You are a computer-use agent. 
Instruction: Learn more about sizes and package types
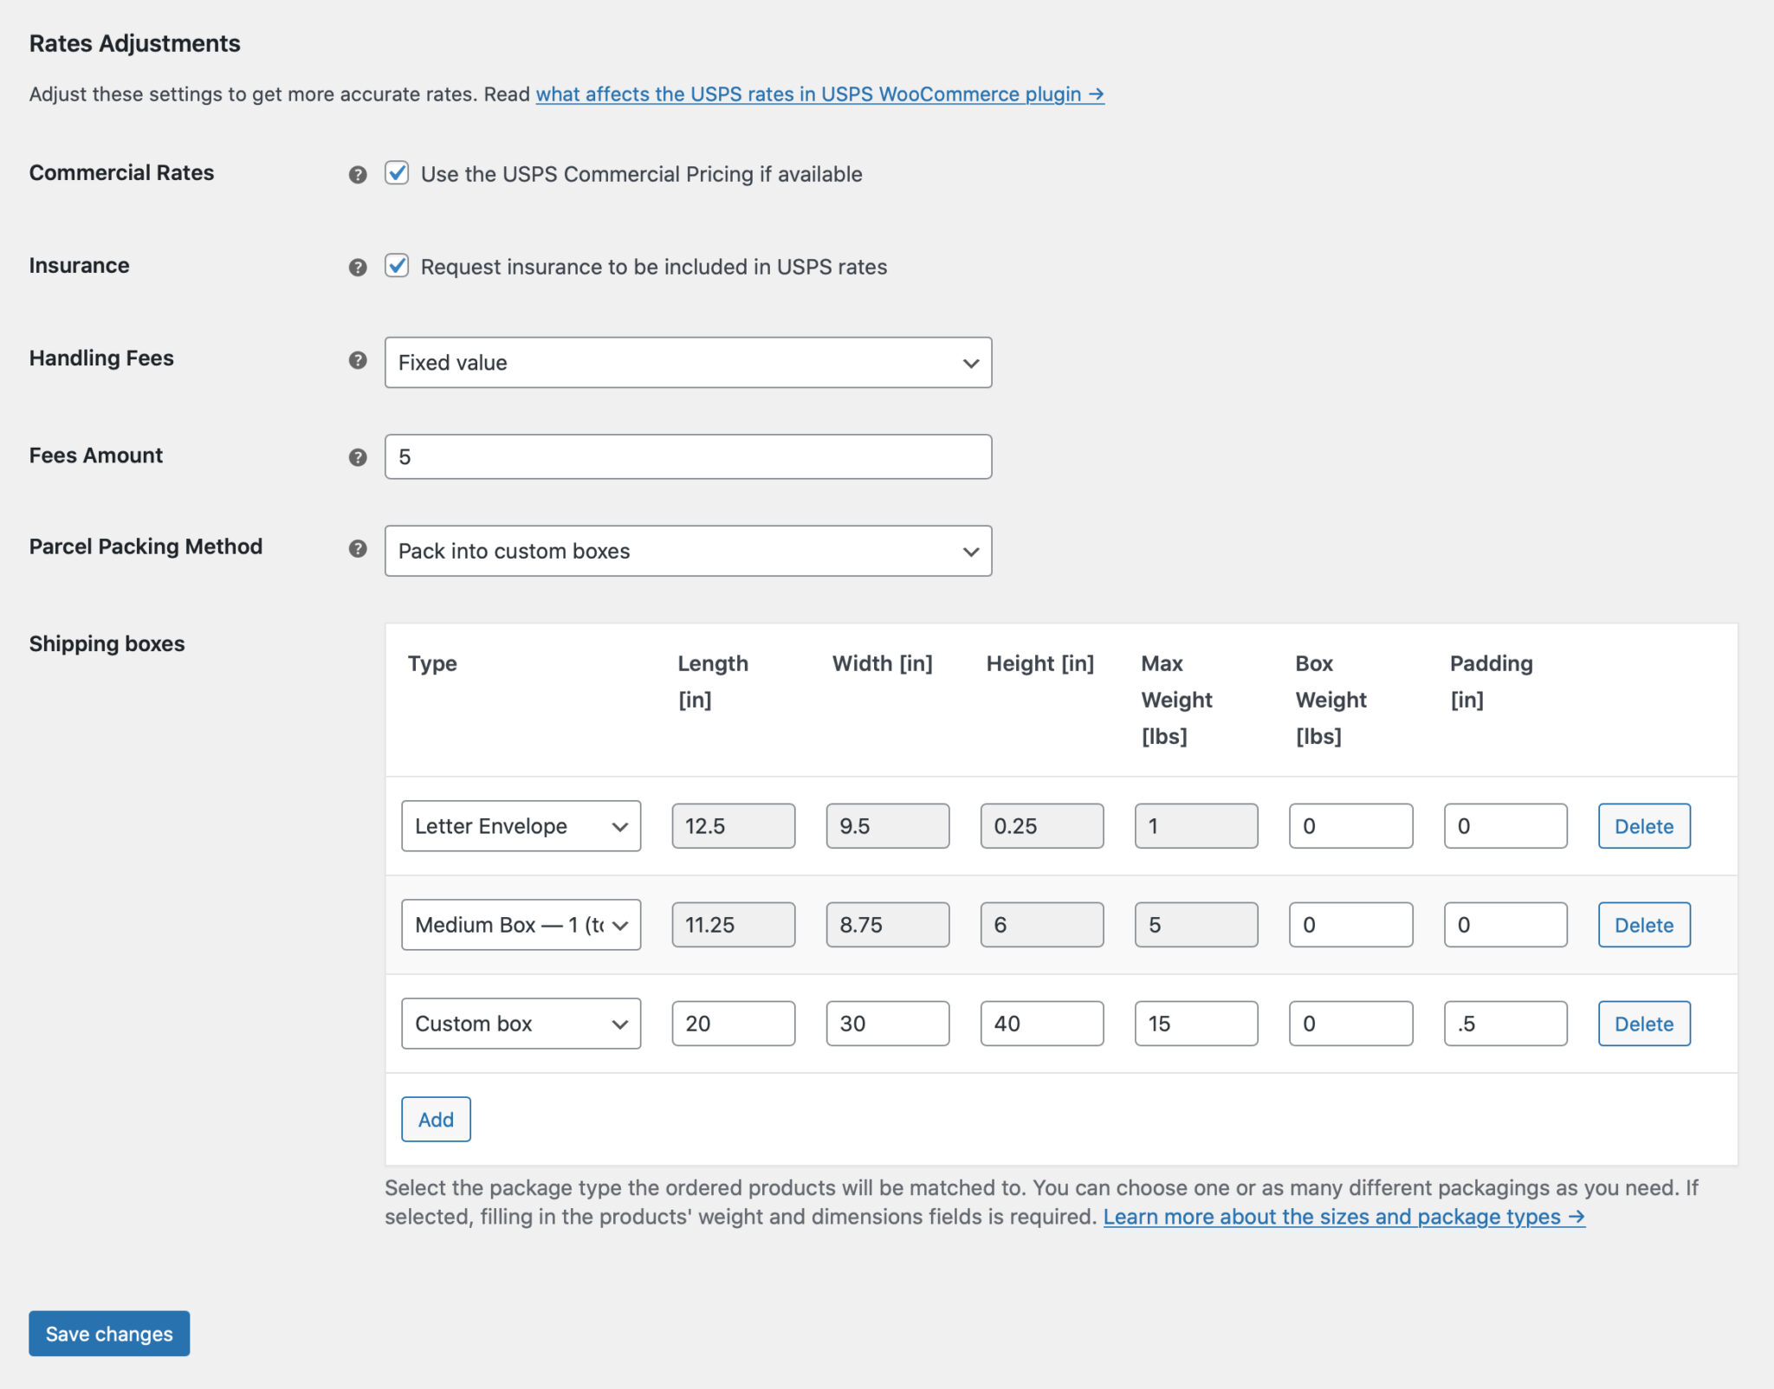coord(1342,1217)
